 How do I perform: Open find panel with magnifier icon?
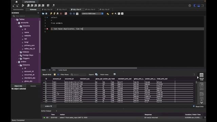(x=116, y=14)
